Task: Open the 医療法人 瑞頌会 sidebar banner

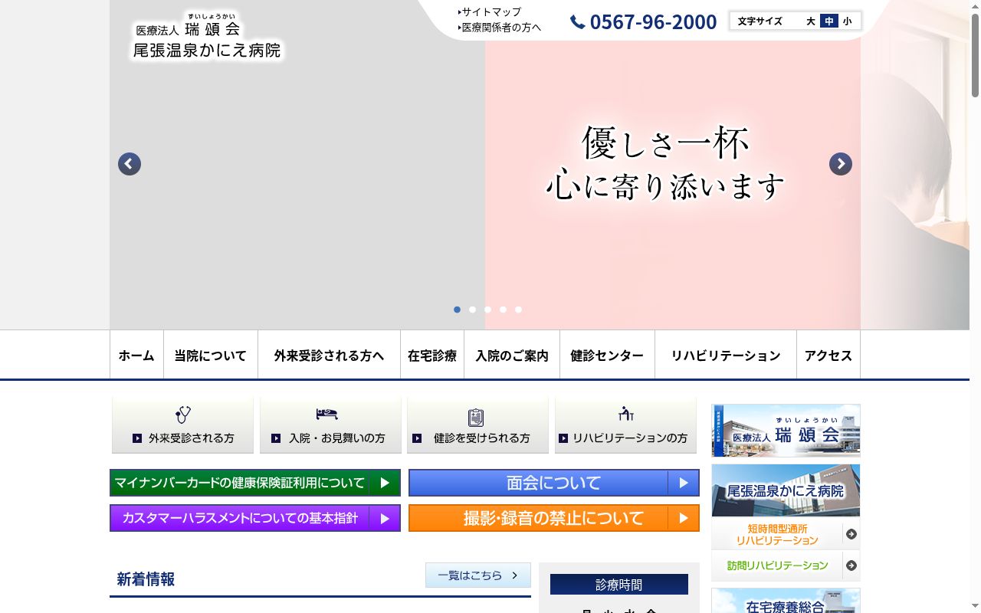Action: pyautogui.click(x=786, y=431)
